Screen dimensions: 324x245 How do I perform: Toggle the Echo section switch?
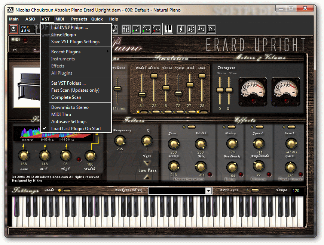tap(232, 127)
